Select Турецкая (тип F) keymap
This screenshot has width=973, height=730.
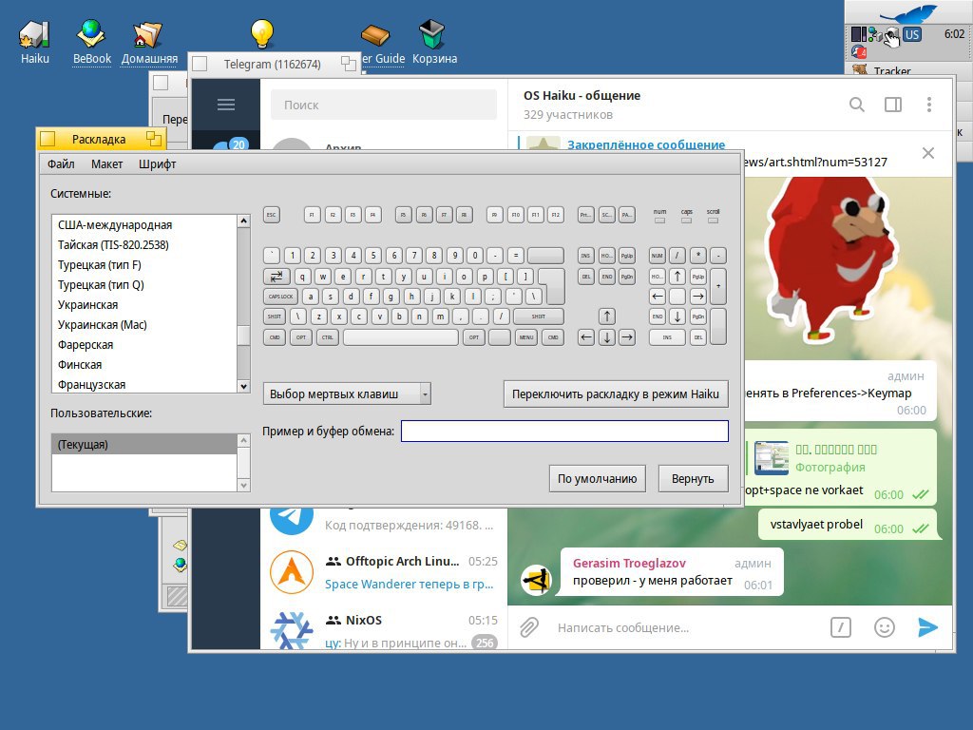pos(144,264)
